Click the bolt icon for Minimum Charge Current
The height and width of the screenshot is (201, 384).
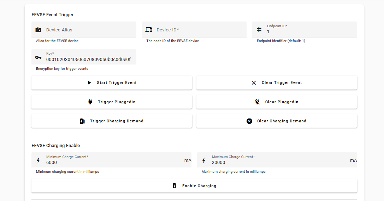tap(39, 160)
